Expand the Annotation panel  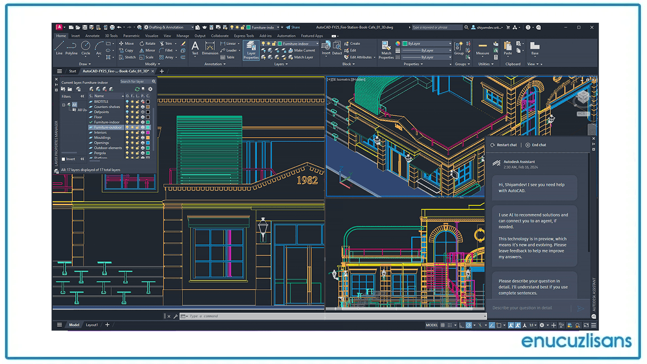(x=215, y=64)
